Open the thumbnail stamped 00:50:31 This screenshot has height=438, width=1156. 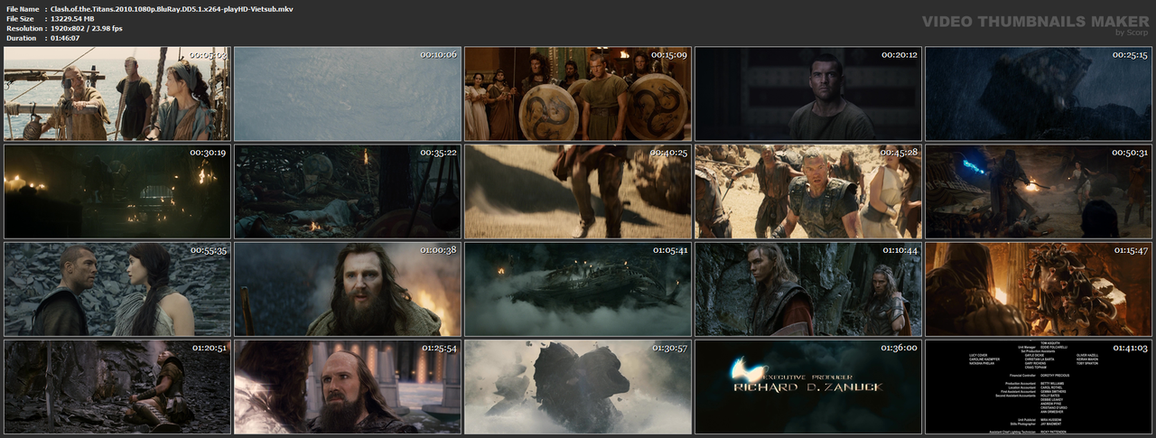tap(1039, 191)
